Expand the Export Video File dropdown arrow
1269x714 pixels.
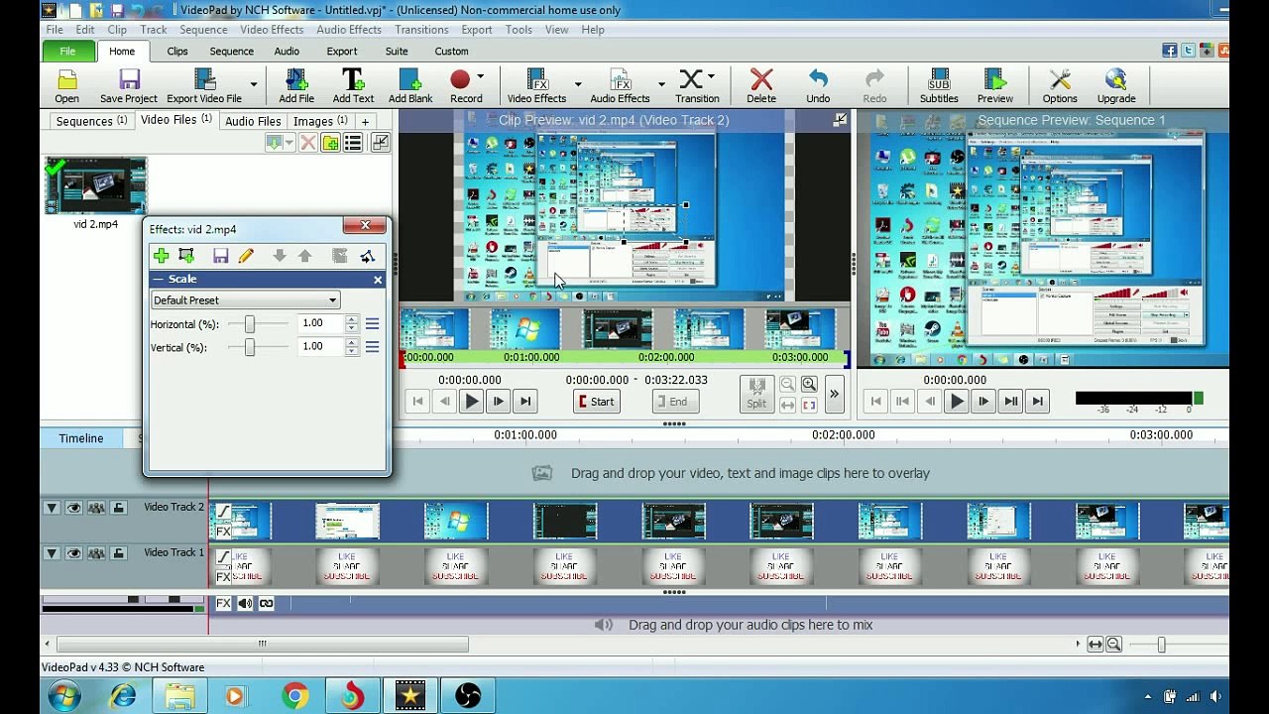254,85
